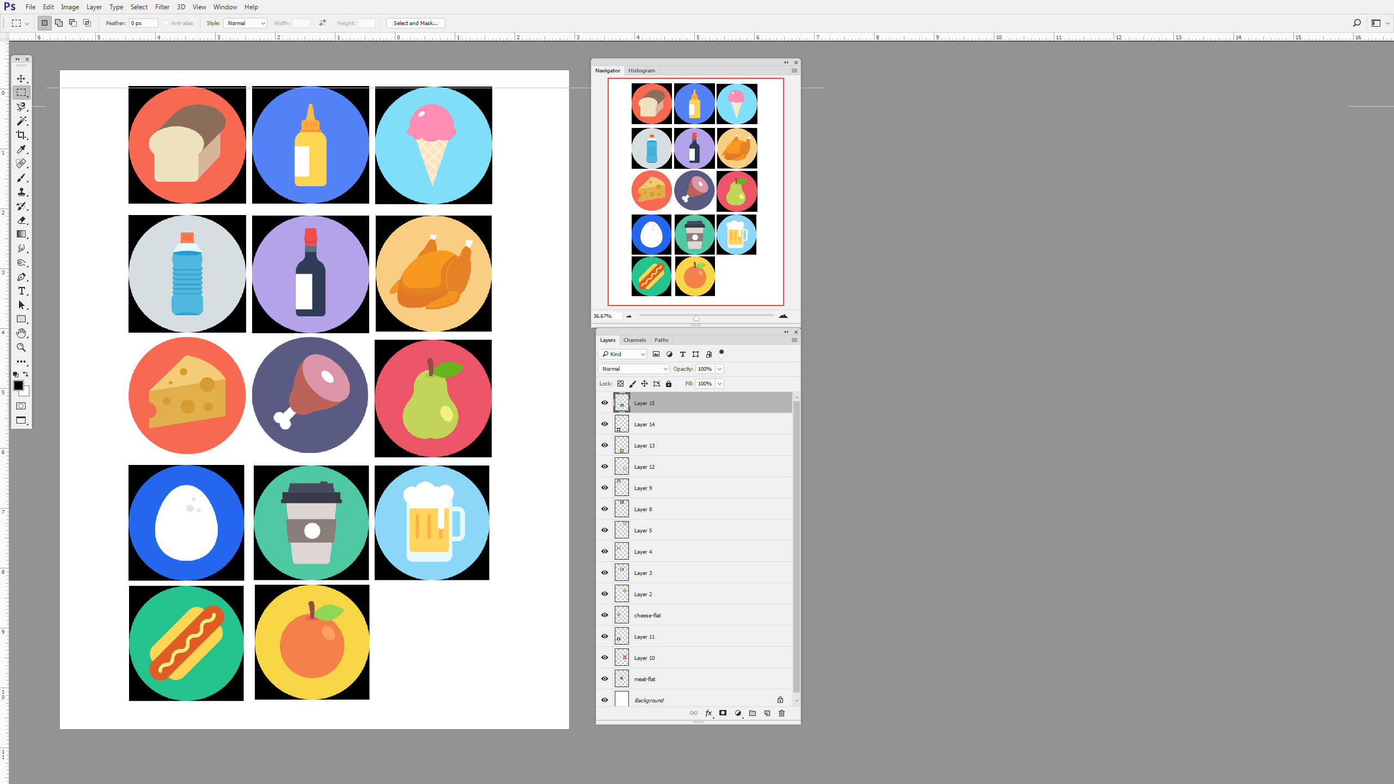1394x784 pixels.
Task: Open the Fill slider dropdown arrow
Action: pyautogui.click(x=719, y=384)
